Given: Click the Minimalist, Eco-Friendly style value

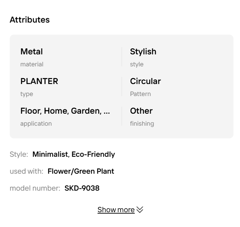Looking at the screenshot, I should click(x=74, y=154).
